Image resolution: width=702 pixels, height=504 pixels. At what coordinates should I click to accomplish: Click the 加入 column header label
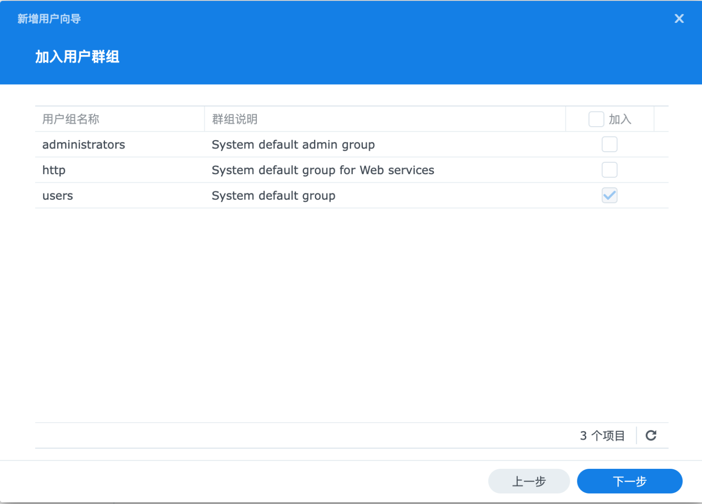(619, 119)
